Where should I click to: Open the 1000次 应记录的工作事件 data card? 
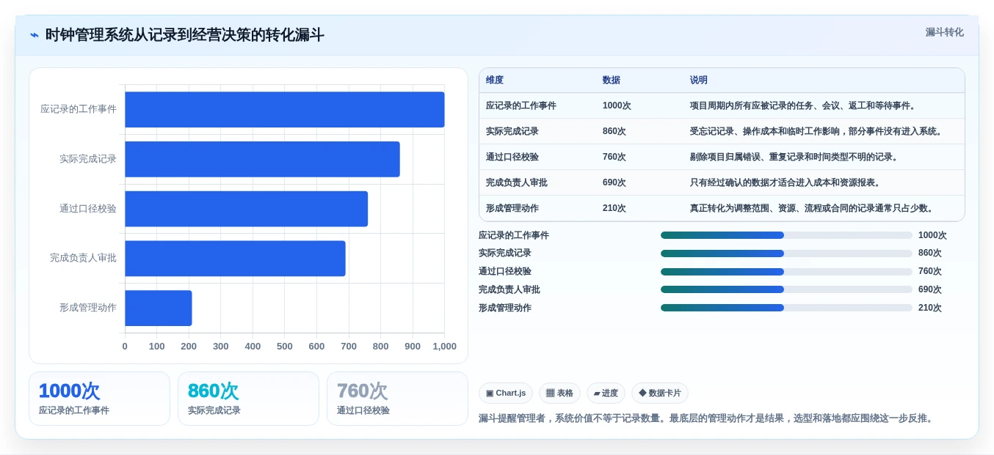[x=99, y=399]
